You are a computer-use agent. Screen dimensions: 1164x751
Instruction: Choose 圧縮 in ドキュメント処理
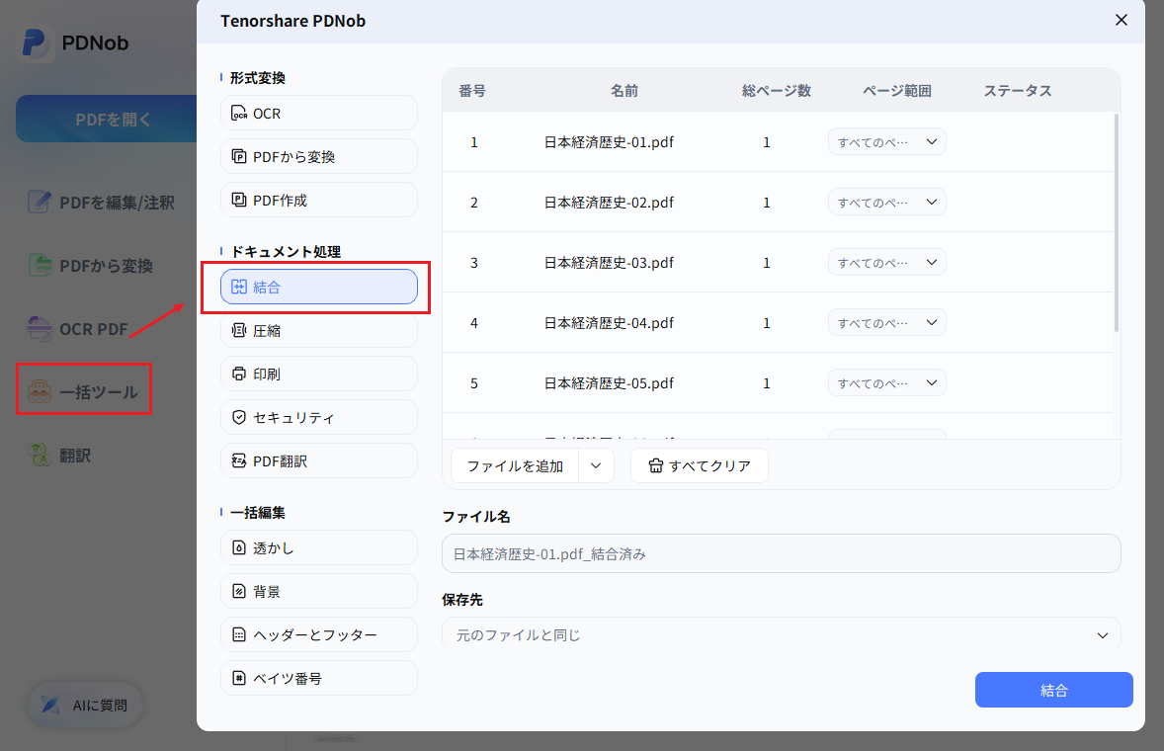[318, 330]
